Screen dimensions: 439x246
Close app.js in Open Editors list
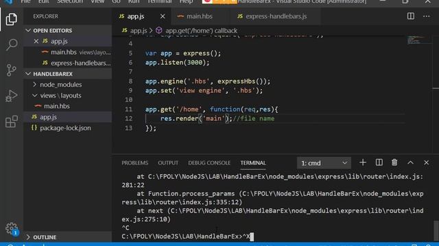(36, 41)
